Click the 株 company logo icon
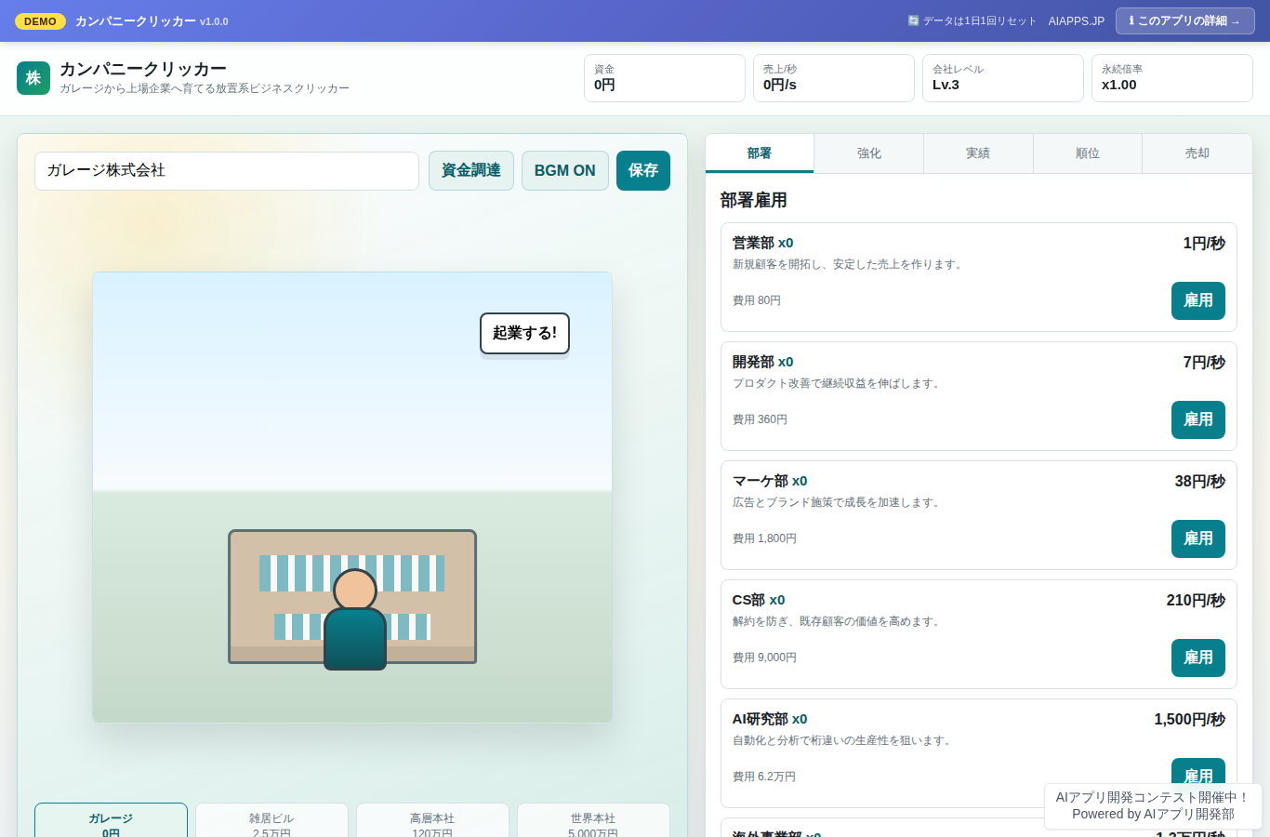 tap(33, 78)
